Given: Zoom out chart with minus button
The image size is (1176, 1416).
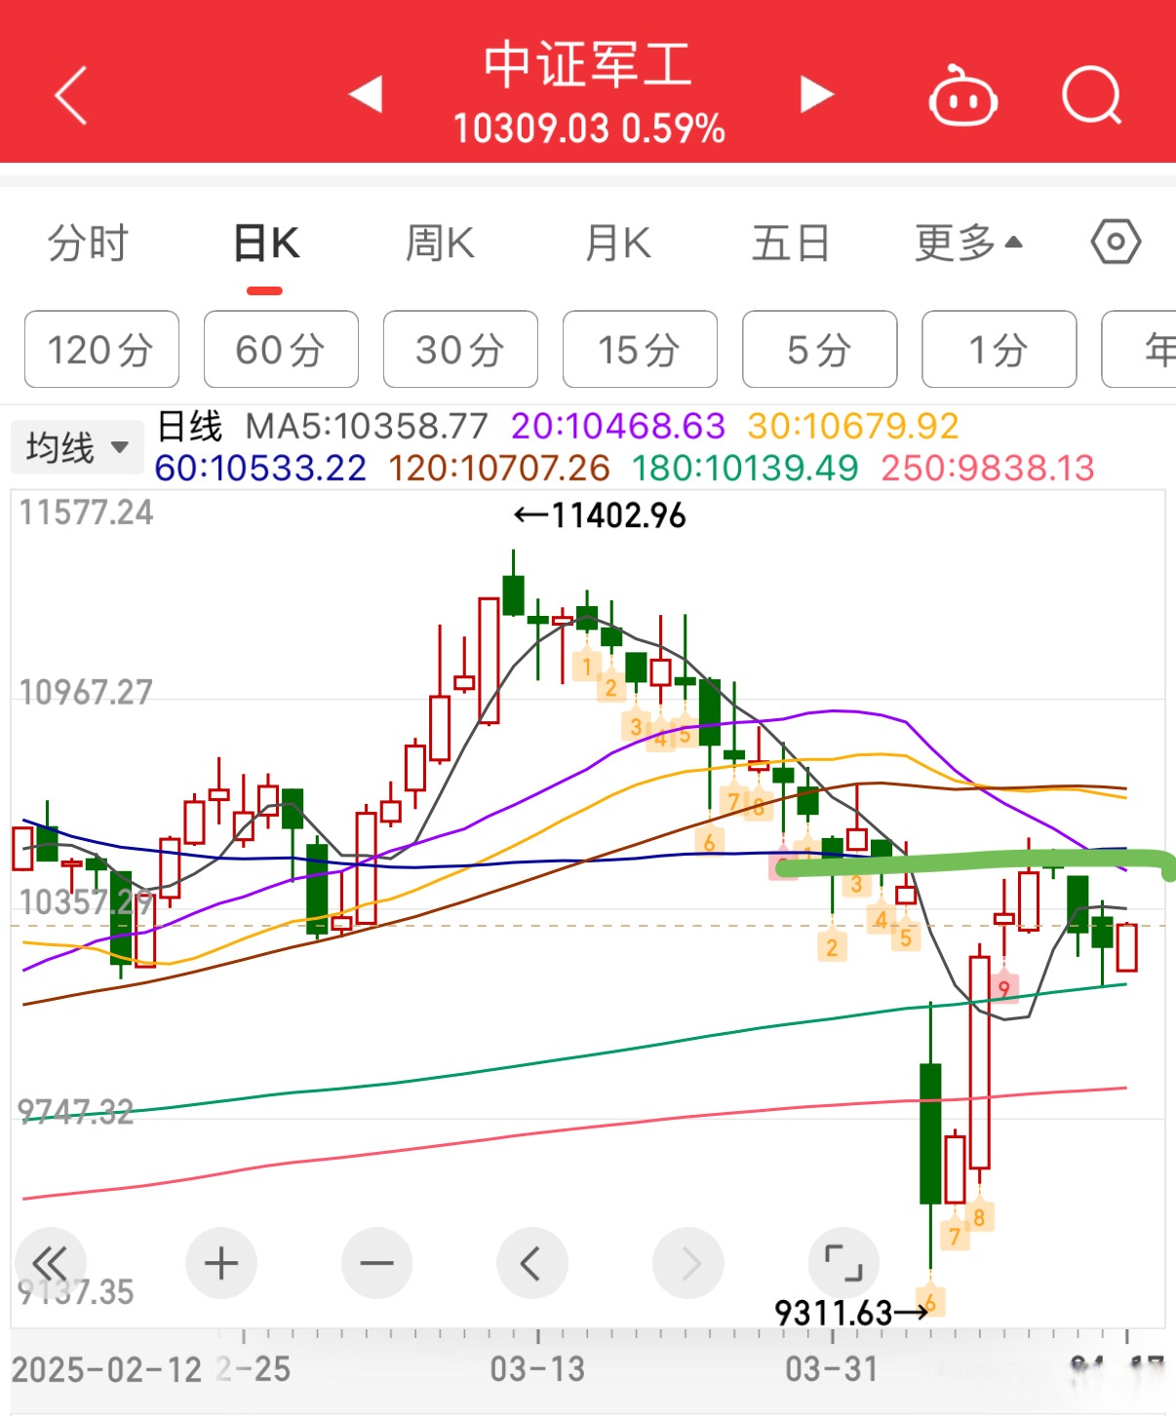Looking at the screenshot, I should (x=376, y=1263).
